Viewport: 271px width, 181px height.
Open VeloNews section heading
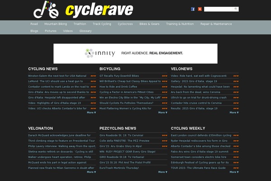pos(182,69)
